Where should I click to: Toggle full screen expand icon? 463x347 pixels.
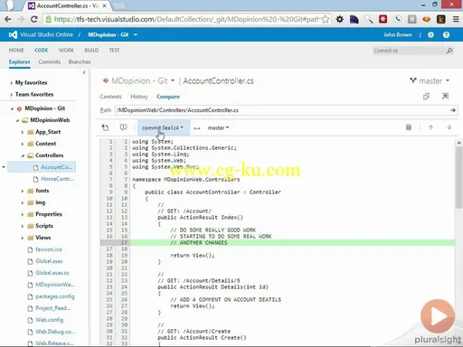point(445,97)
